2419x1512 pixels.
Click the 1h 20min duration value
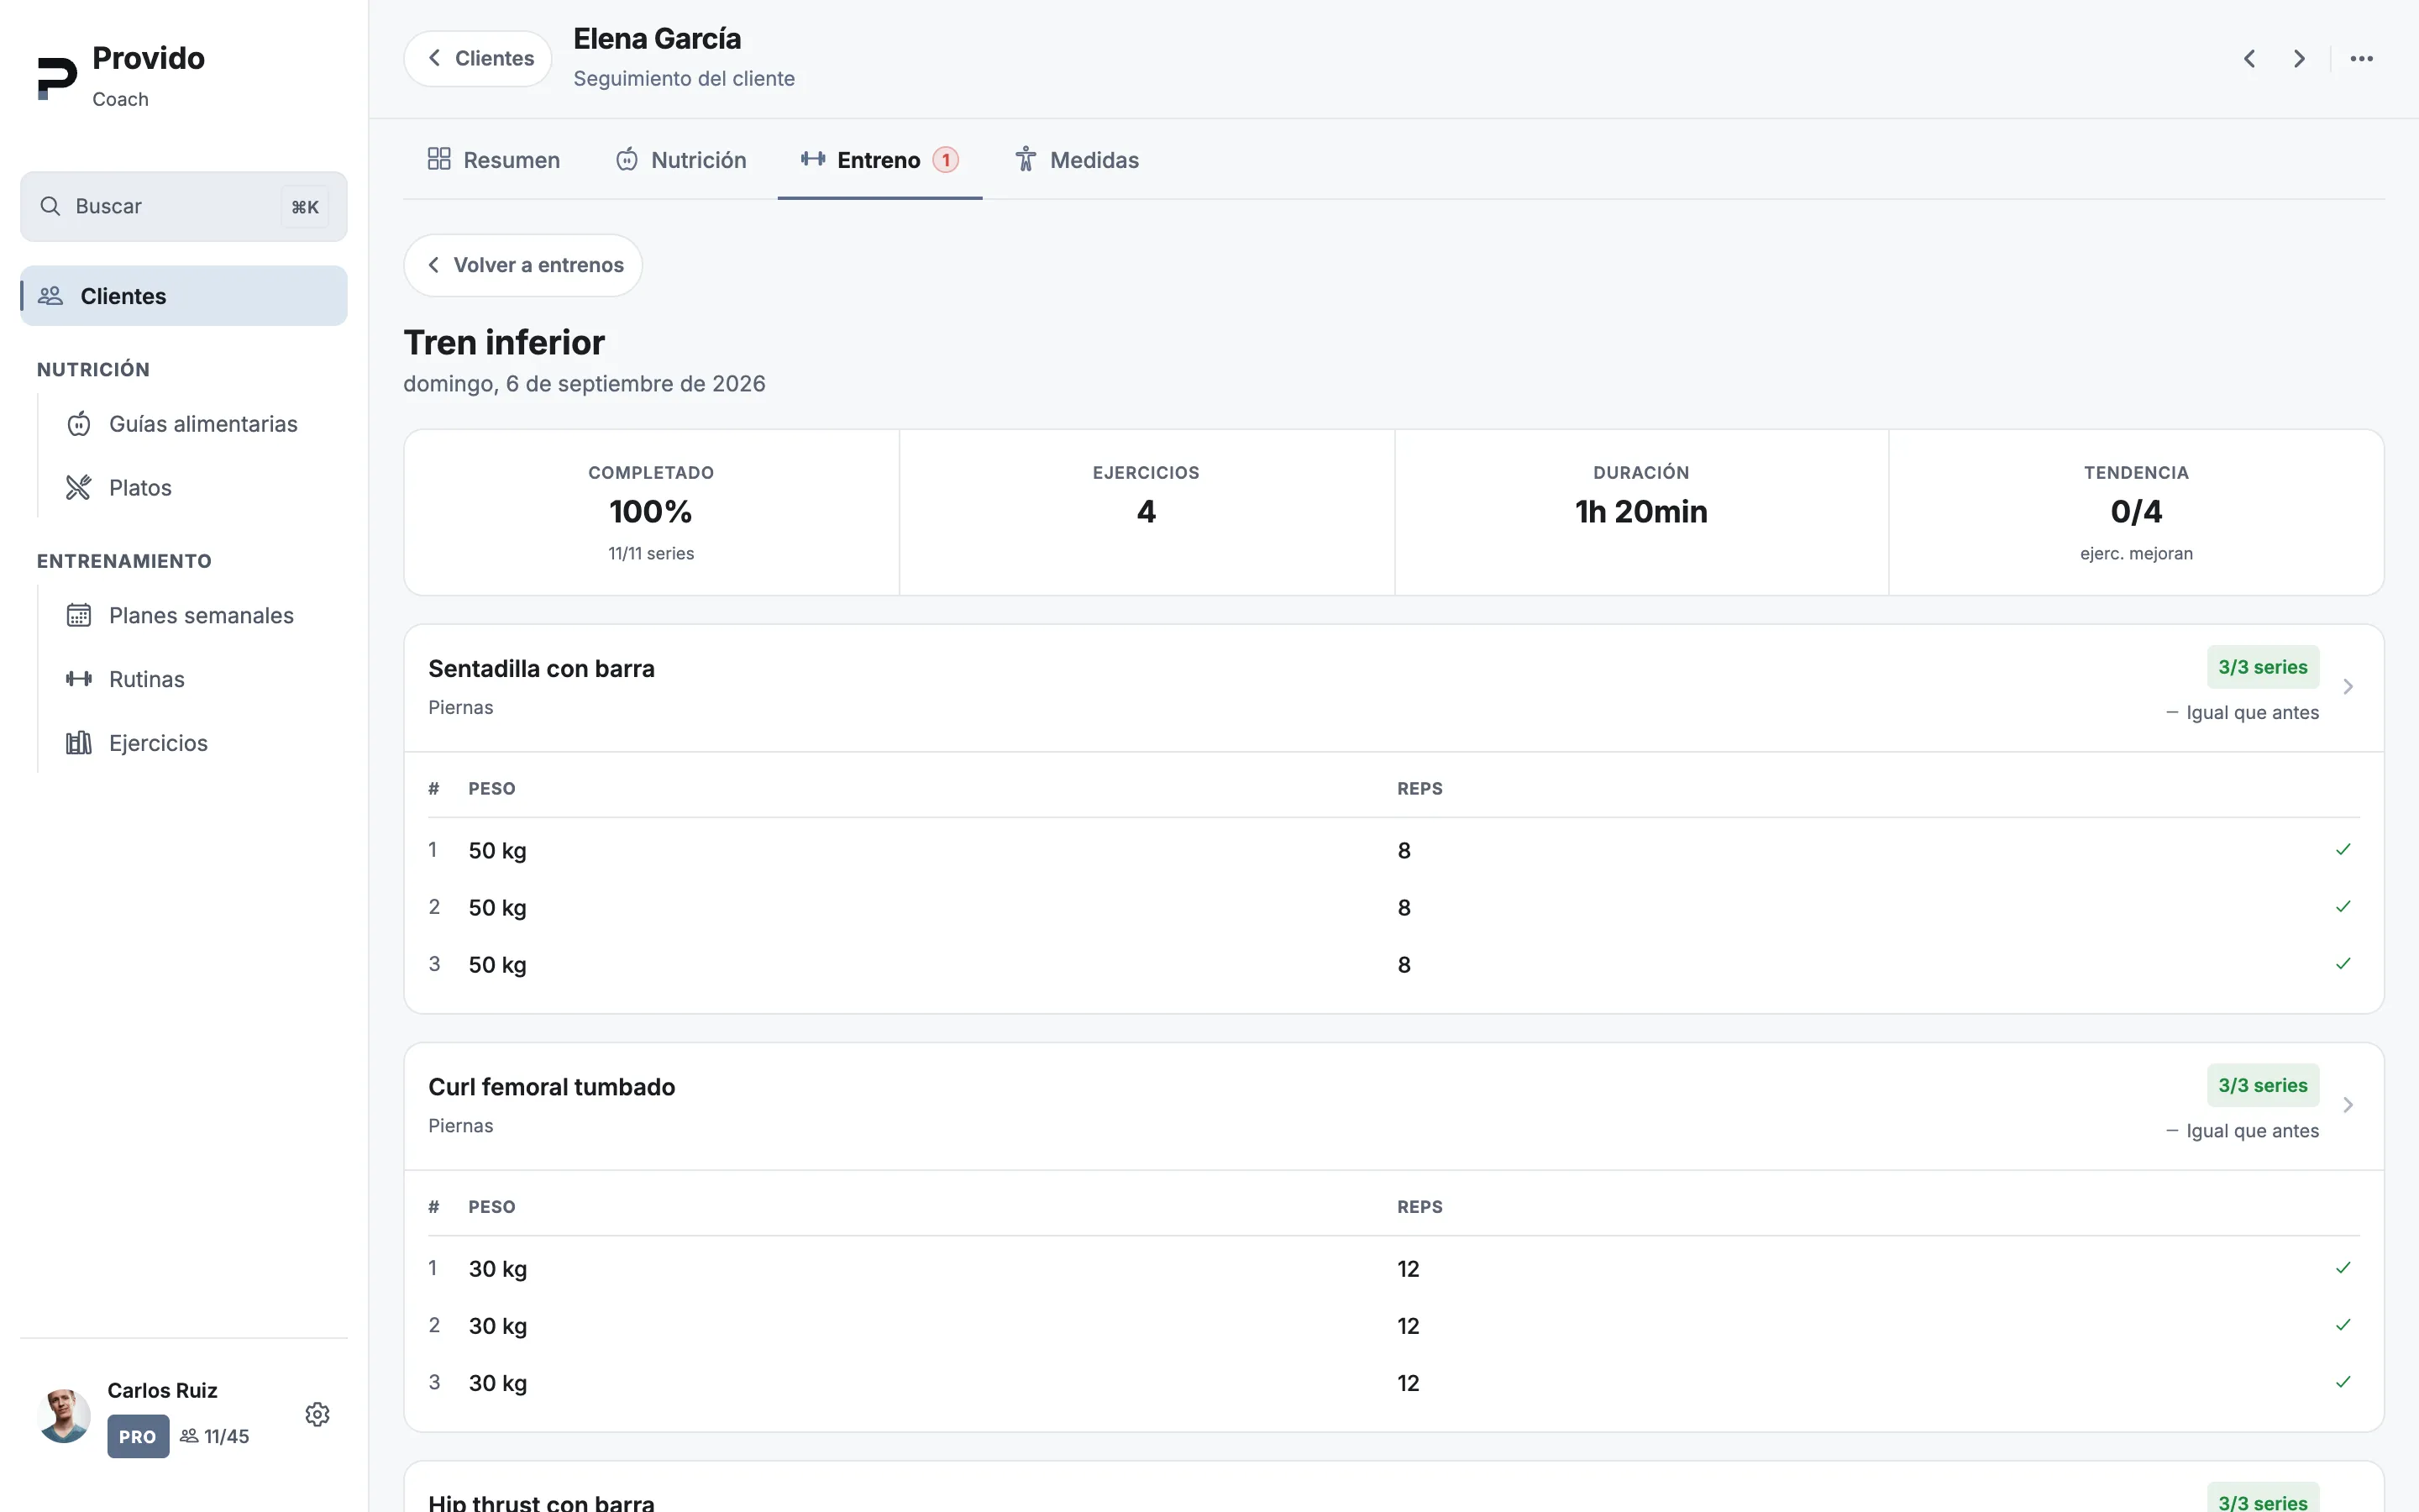pyautogui.click(x=1641, y=512)
